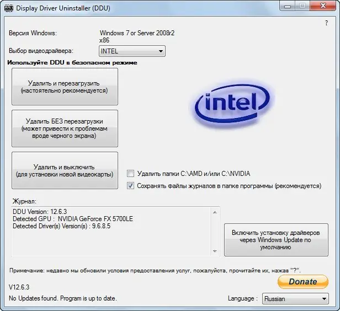
Task: Click 'Detected GPU : NVIDIA GeForce FX 5700LE' line
Action: tap(73, 219)
